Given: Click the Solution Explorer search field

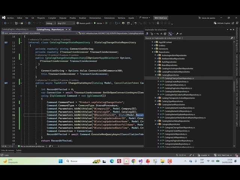Looking at the screenshot, I should point(187,38).
